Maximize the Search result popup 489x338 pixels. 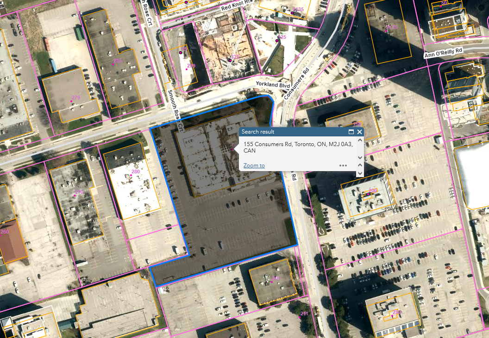click(x=351, y=132)
